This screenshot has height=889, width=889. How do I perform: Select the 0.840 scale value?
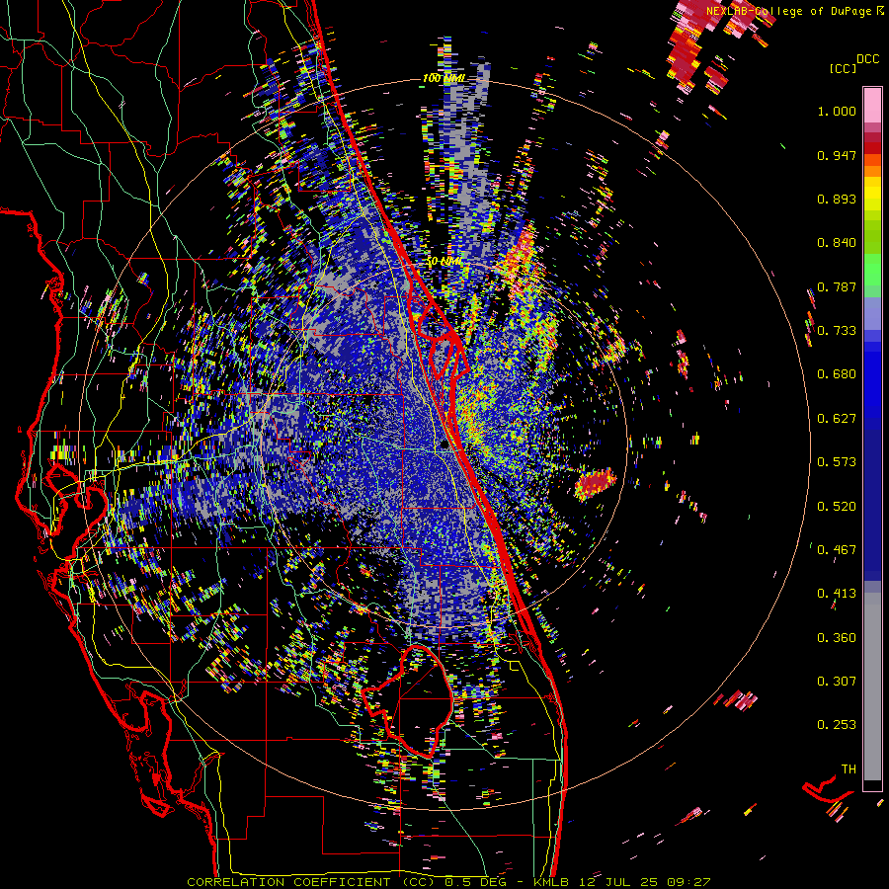(x=837, y=243)
